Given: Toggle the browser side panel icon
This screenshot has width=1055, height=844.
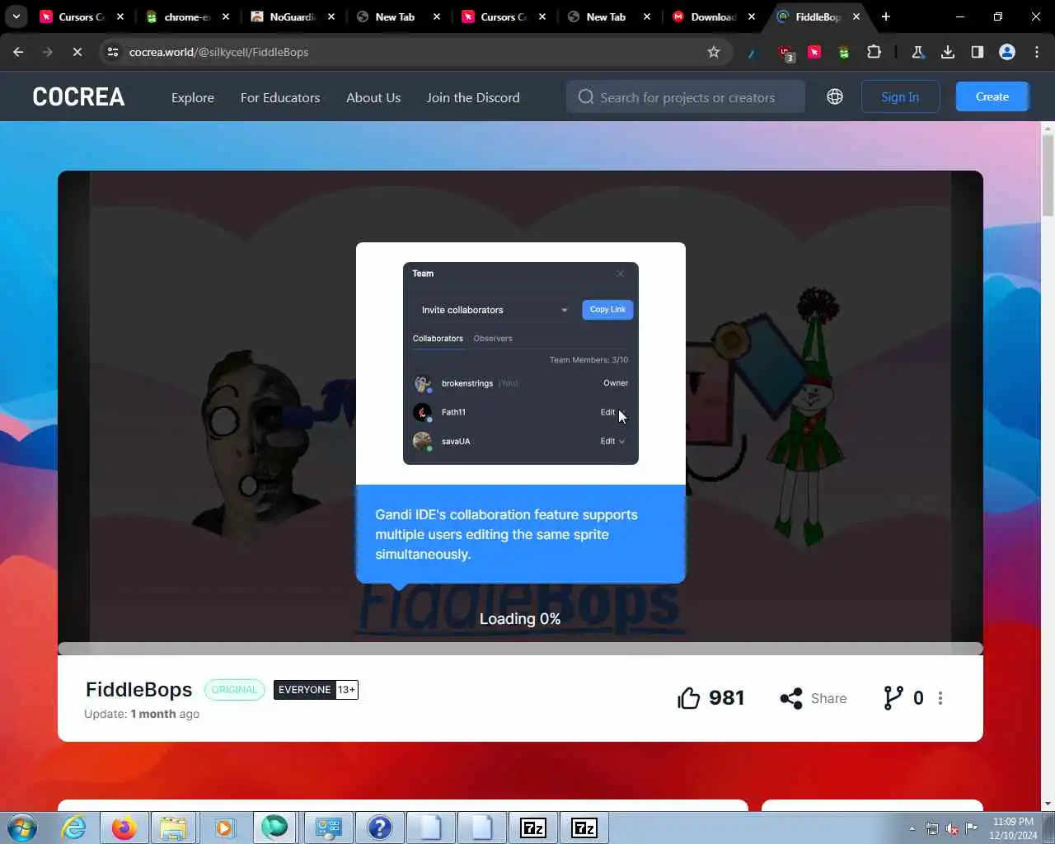Looking at the screenshot, I should click(x=978, y=52).
